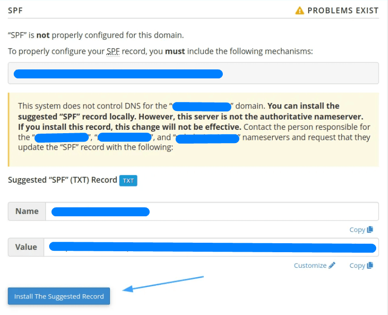Click Install The Suggested Record
This screenshot has height=315, width=388.
59,296
